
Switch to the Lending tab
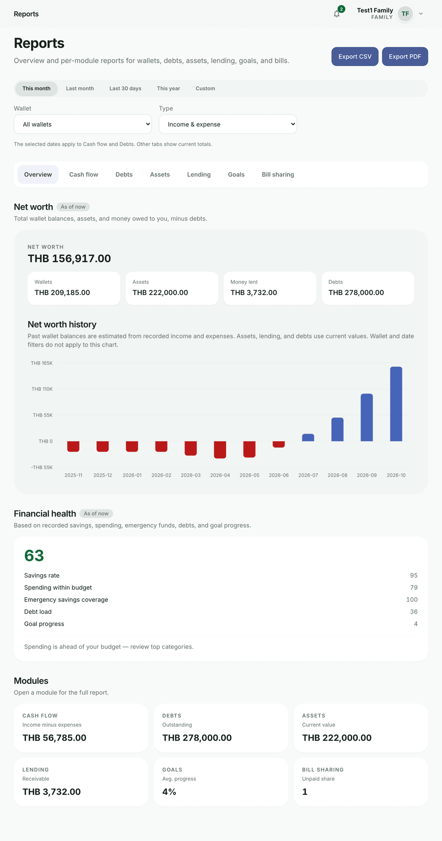point(199,175)
